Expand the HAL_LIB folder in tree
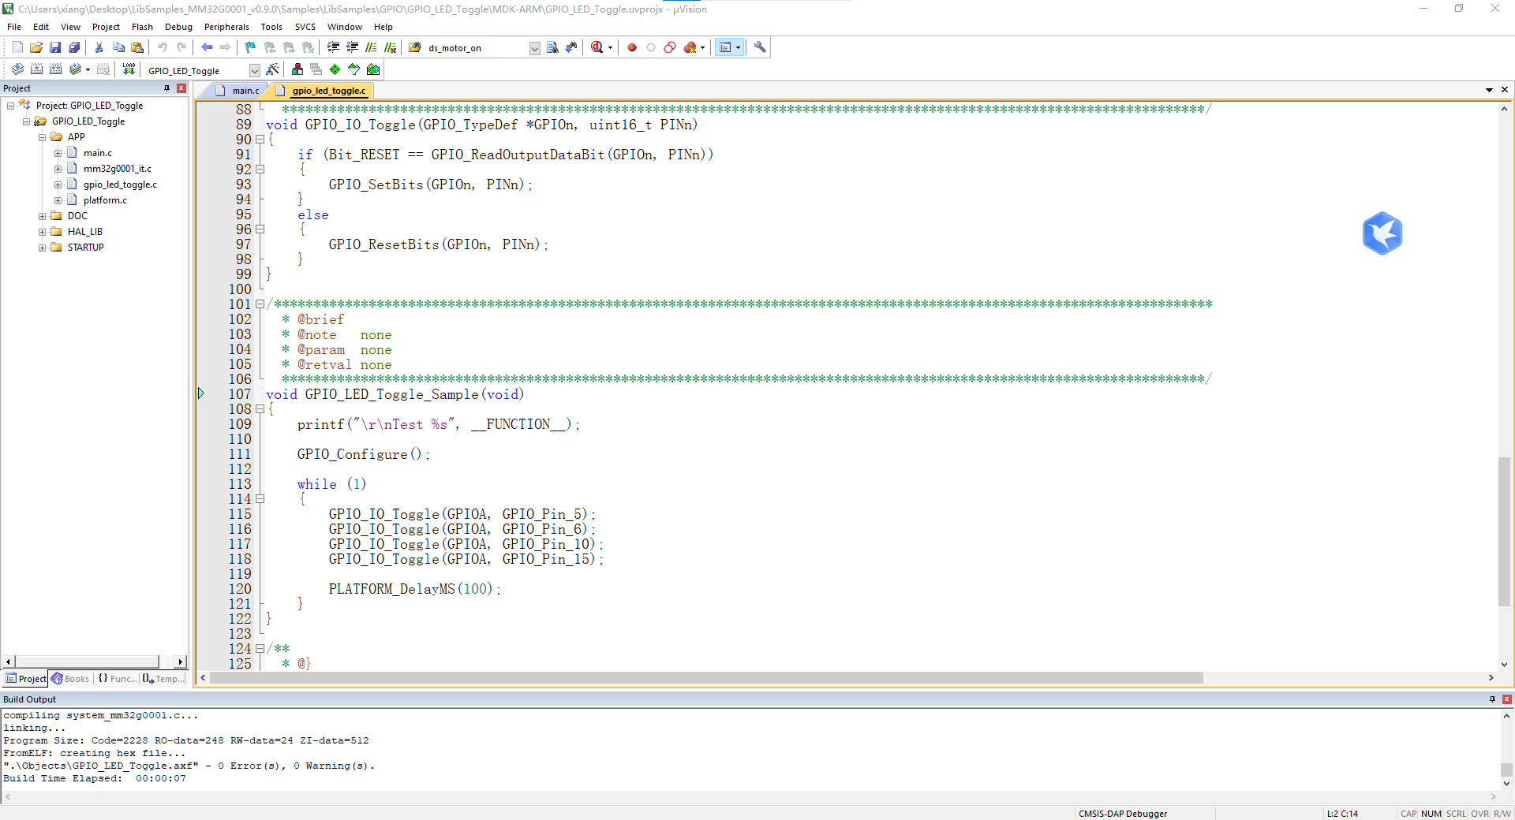The height and width of the screenshot is (820, 1515). tap(43, 232)
